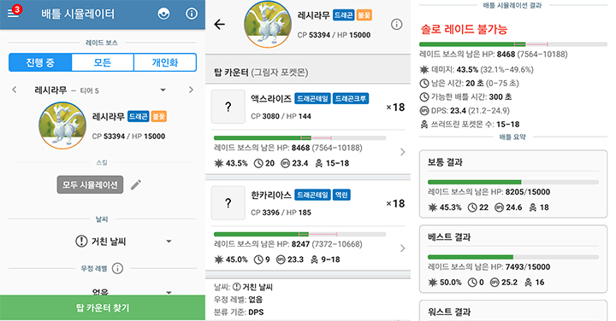Switch to the 개인화 tab
The image size is (616, 321).
[x=165, y=62]
